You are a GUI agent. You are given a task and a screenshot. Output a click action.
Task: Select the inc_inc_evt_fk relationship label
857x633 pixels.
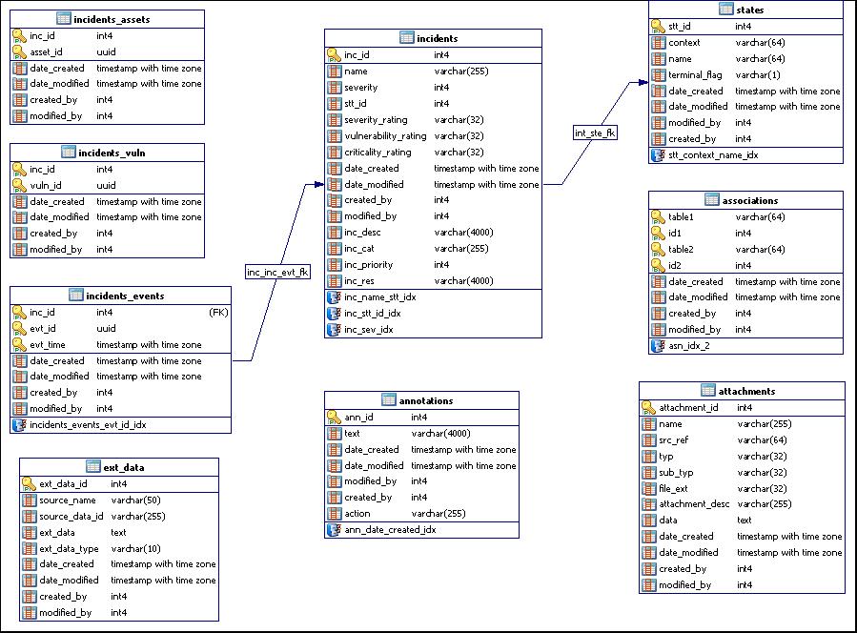[277, 272]
